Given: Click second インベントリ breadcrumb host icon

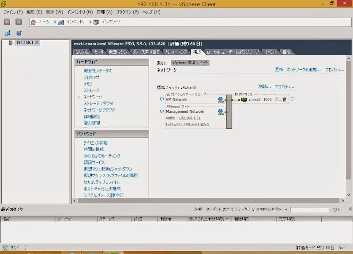Looking at the screenshot, I should 96,22.
